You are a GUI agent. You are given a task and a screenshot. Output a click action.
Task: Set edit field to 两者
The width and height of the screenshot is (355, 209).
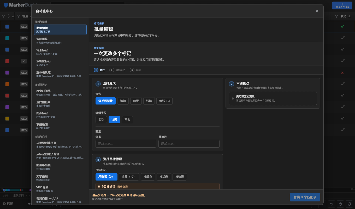[127, 120]
